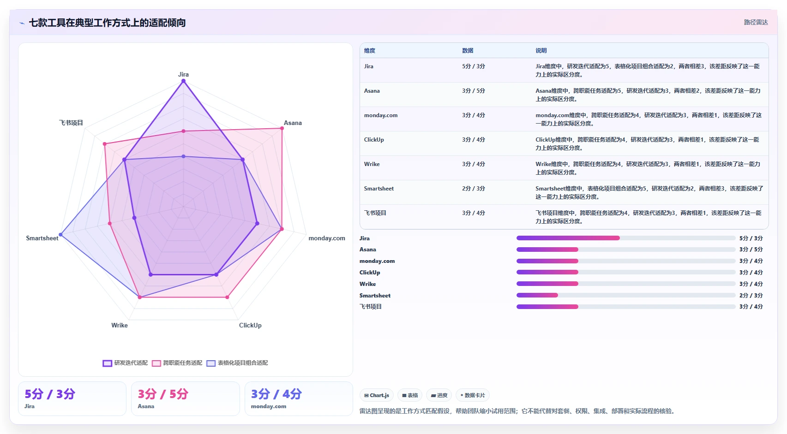Select the Smartsheet row name in the table
This screenshot has width=787, height=434.
pos(378,189)
